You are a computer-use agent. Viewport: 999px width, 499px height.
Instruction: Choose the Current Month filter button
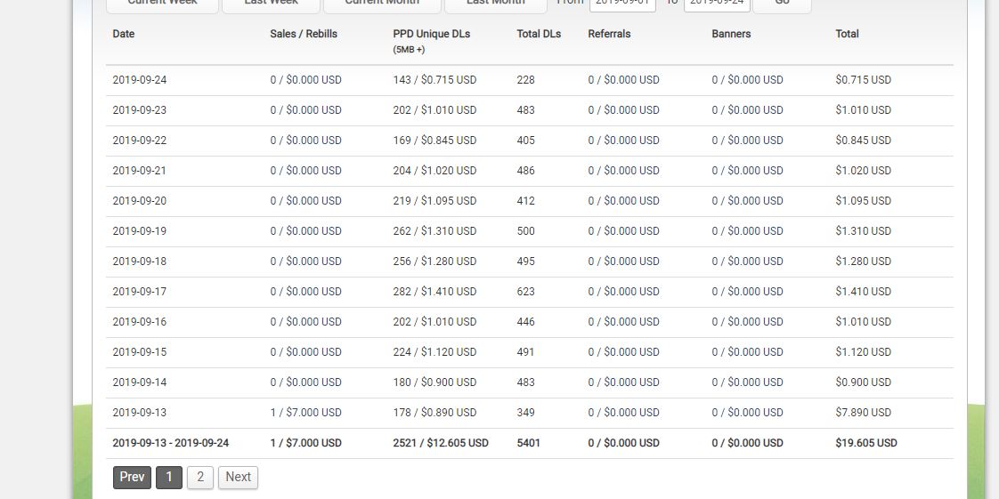click(382, 5)
